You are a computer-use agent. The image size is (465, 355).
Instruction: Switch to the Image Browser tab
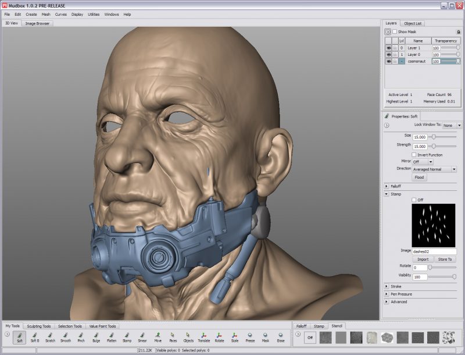(x=38, y=23)
